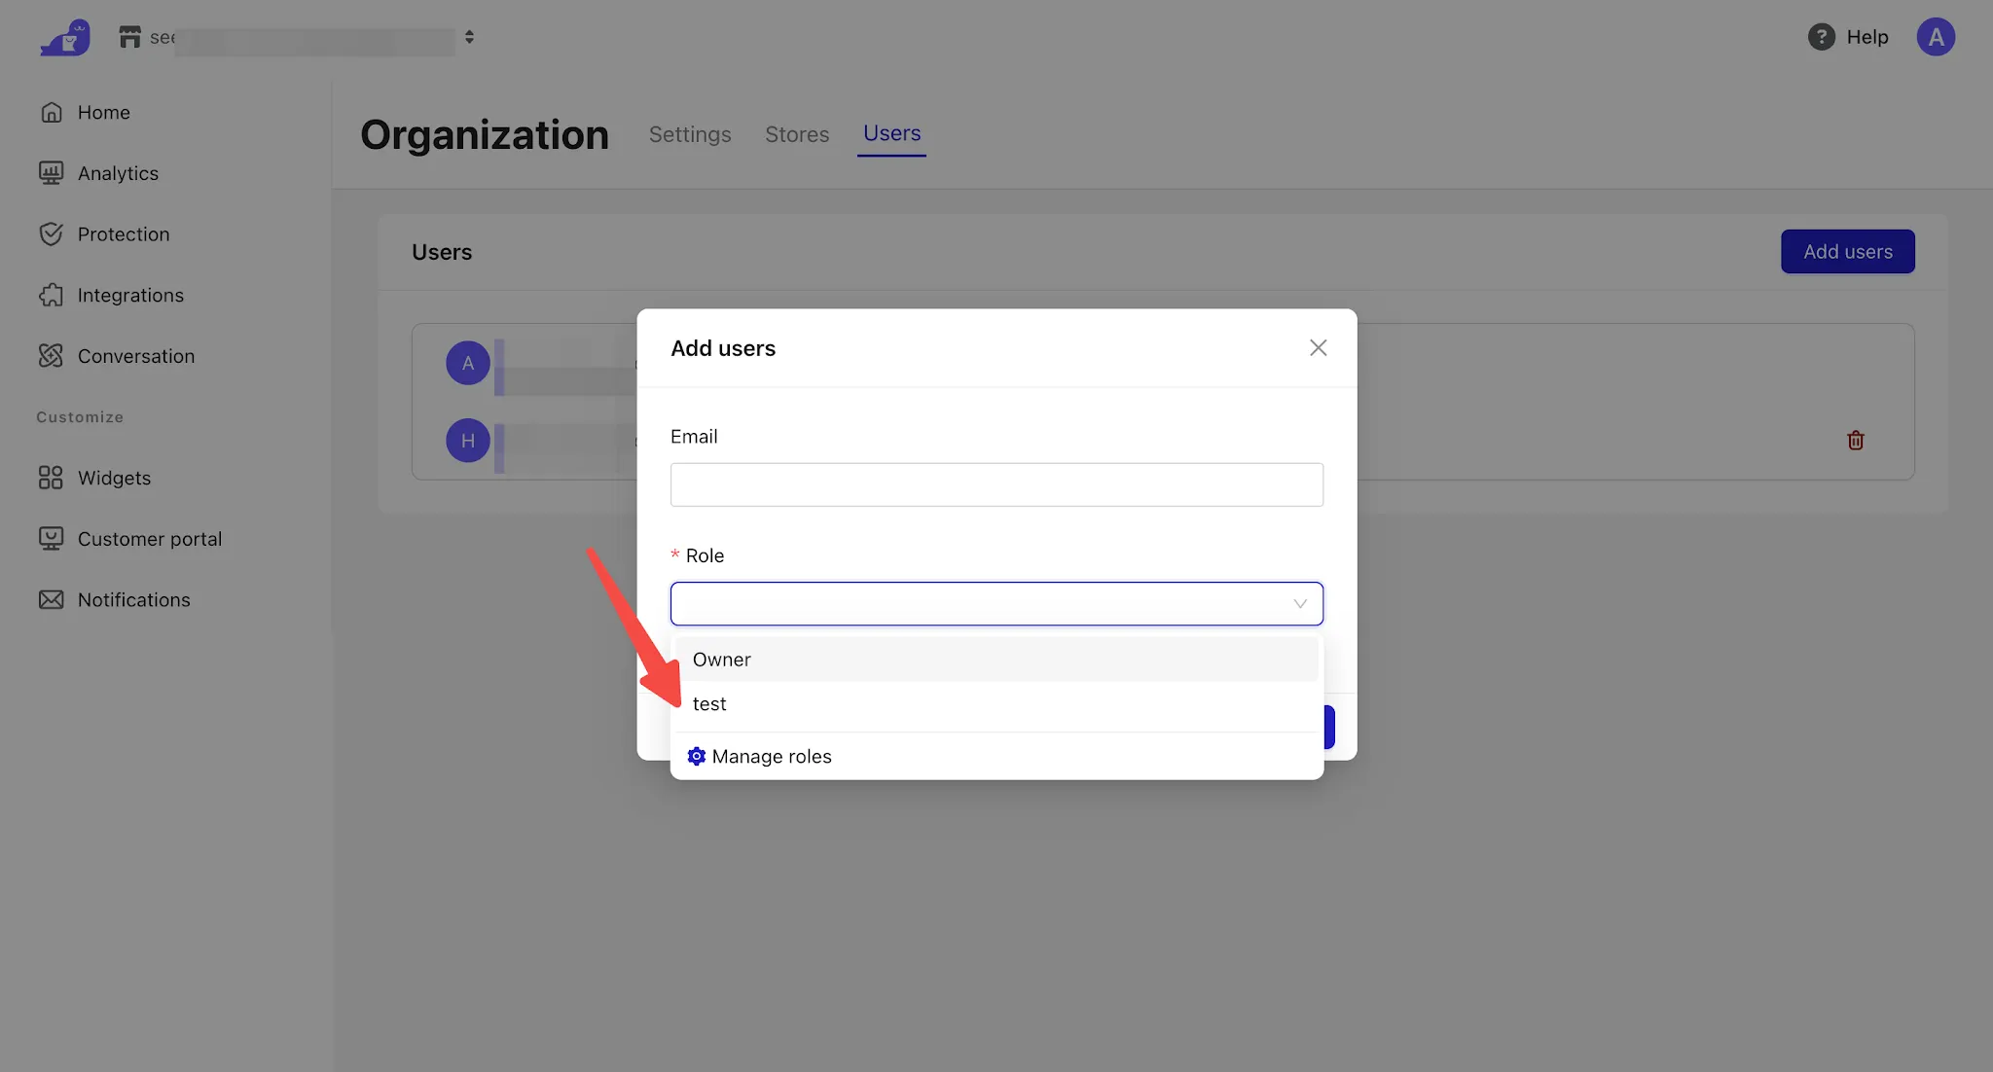Open Analytics page
The width and height of the screenshot is (1993, 1072).
[x=118, y=173]
